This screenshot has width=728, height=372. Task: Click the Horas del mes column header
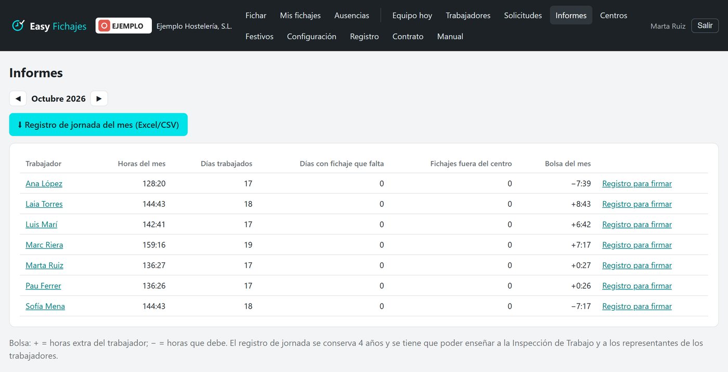tap(141, 164)
